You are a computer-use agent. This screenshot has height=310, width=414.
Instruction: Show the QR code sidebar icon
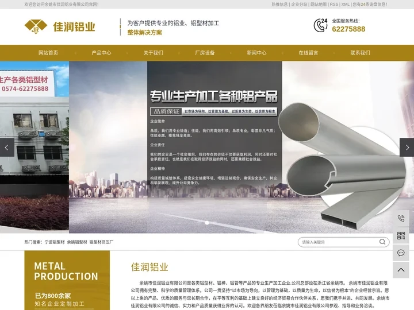[401, 235]
